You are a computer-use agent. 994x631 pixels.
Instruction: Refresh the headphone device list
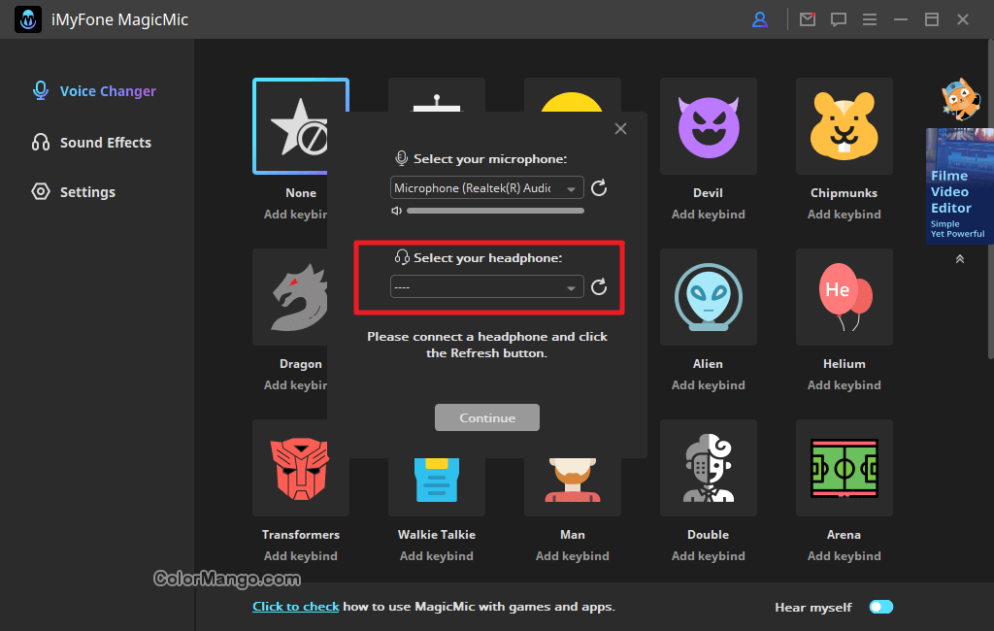click(599, 286)
